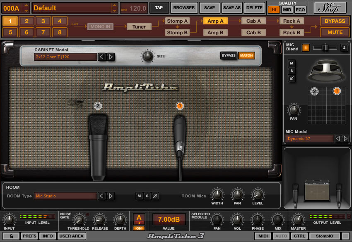Click the noise gate RELEASE knob

coord(100,220)
